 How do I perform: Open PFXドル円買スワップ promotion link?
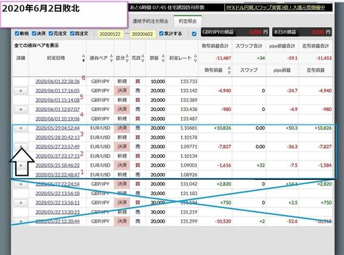tap(276, 8)
